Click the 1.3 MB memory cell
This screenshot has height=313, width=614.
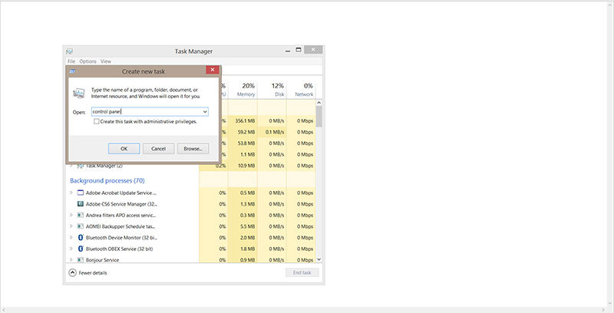243,204
